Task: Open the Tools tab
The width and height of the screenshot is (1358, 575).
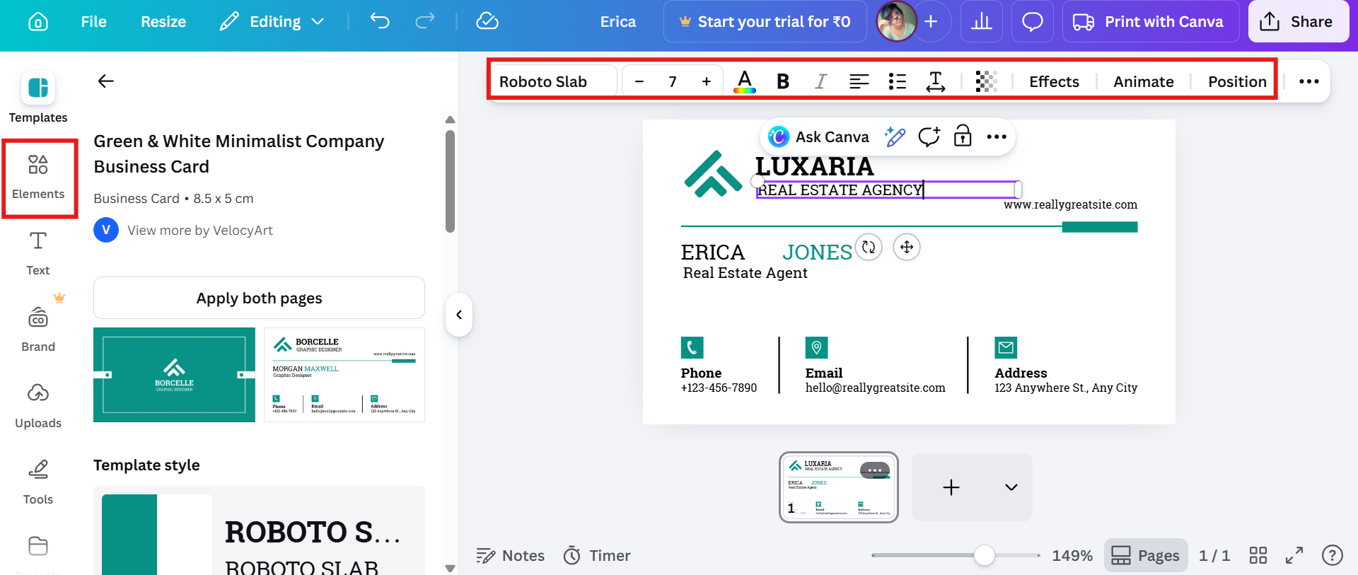Action: [x=38, y=482]
